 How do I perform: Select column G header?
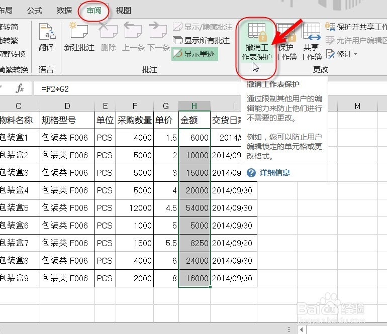(166, 106)
